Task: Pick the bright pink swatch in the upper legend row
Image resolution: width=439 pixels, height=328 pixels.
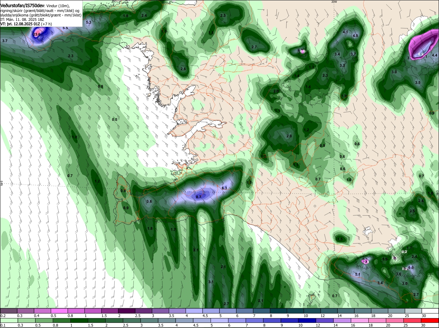Action: pyautogui.click(x=59, y=311)
